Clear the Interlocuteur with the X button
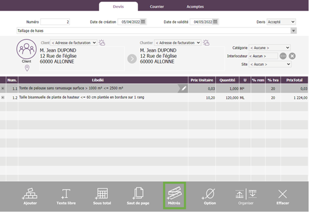This screenshot has width=309, height=212. tap(292, 56)
